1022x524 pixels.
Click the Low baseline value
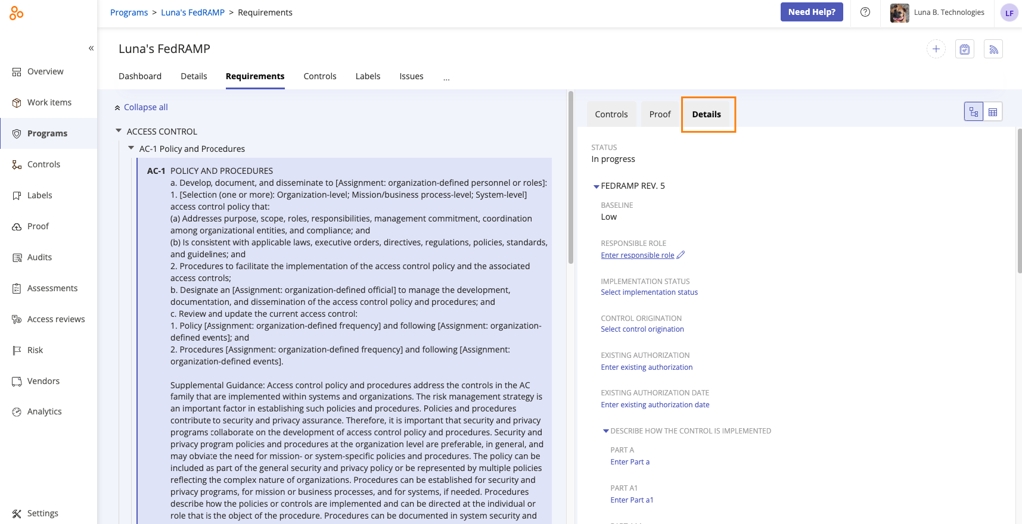pyautogui.click(x=609, y=217)
